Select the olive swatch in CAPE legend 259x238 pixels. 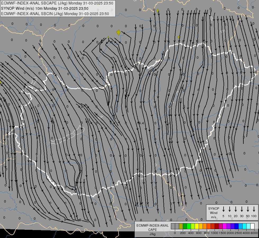pyautogui.click(x=181, y=226)
